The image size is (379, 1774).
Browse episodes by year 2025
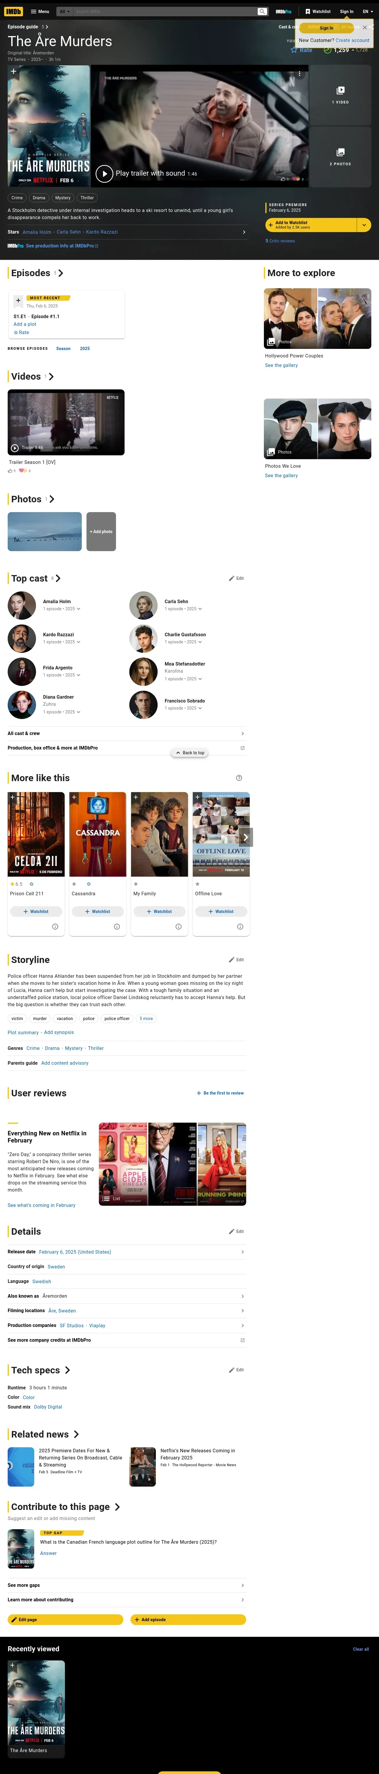[85, 349]
